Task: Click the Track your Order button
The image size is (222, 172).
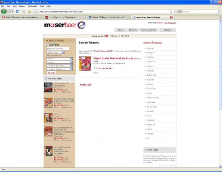Action: 149,30
